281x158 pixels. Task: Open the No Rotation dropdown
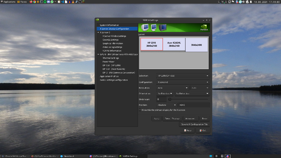coord(165,94)
